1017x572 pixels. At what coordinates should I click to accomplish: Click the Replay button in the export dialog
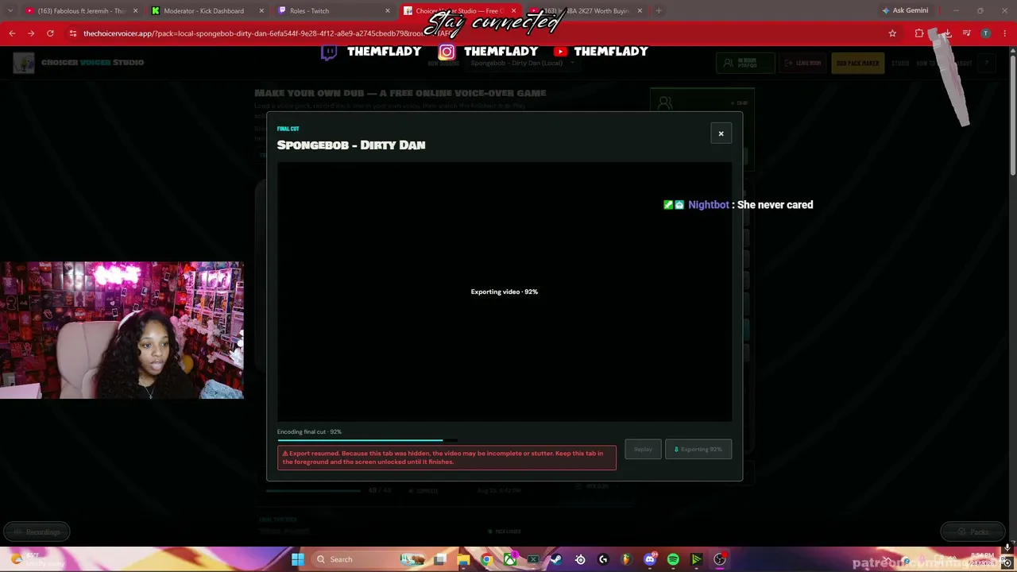[x=643, y=450]
